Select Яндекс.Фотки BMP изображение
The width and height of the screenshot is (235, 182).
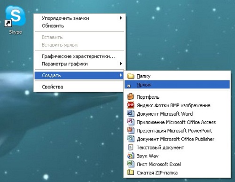177,105
